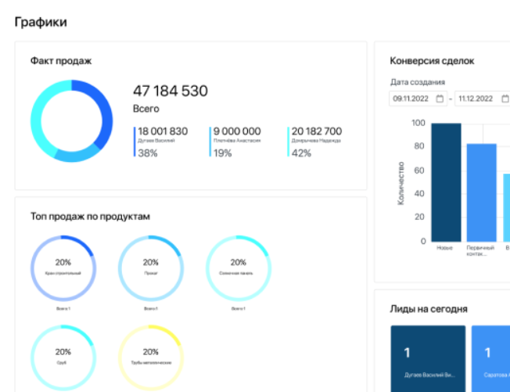The image size is (510, 392).
Task: Select the blue bar reaching about 80
Action: click(481, 192)
